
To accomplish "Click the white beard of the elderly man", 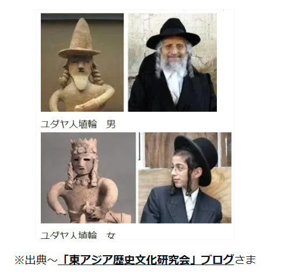I will point(173,63).
